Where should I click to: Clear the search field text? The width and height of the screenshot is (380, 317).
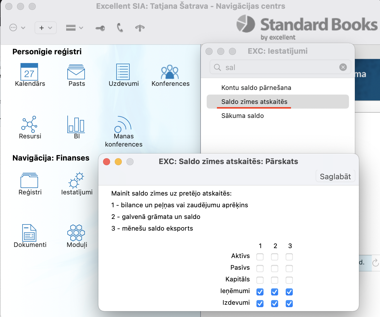pyautogui.click(x=343, y=67)
